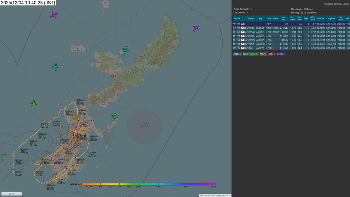This screenshot has width=350, height=197.
Task: Sort table by Alt. (m) column
Action: tap(284, 19)
